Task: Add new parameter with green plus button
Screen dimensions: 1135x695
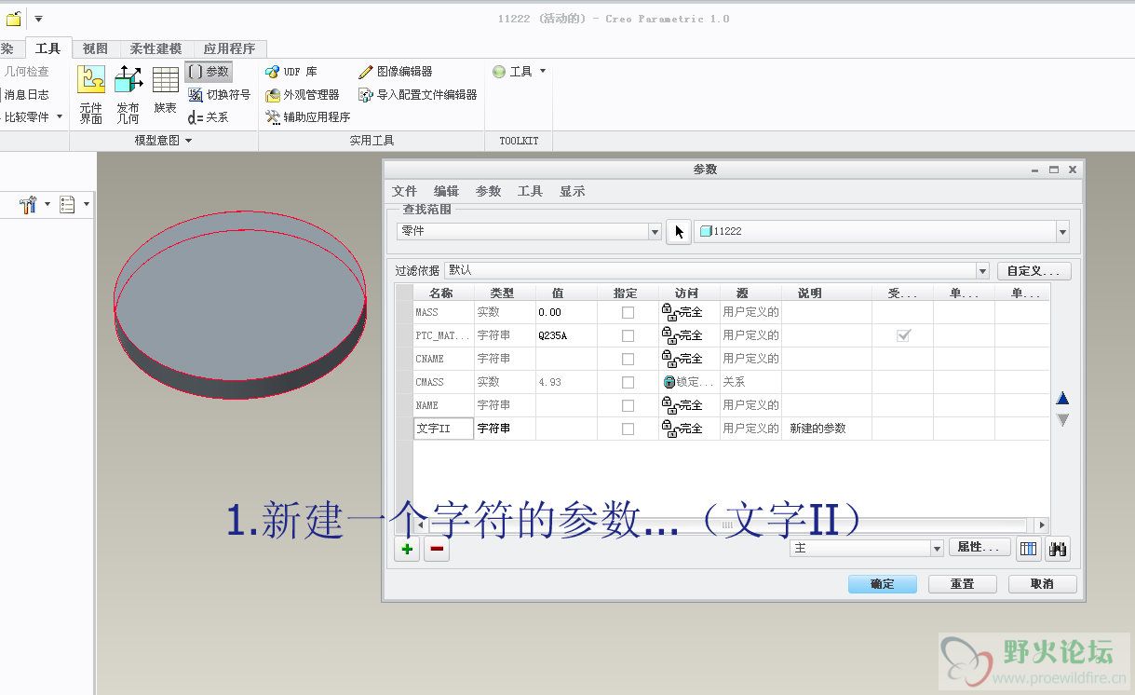Action: coord(407,549)
